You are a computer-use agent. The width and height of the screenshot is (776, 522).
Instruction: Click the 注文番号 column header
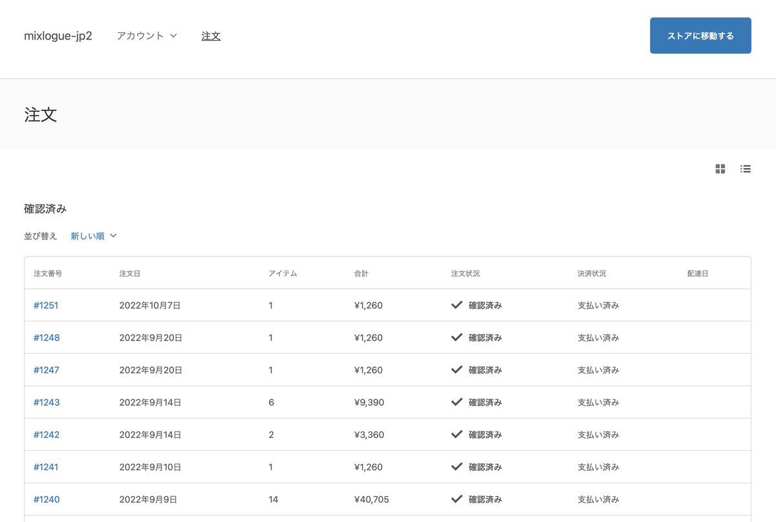(x=48, y=273)
